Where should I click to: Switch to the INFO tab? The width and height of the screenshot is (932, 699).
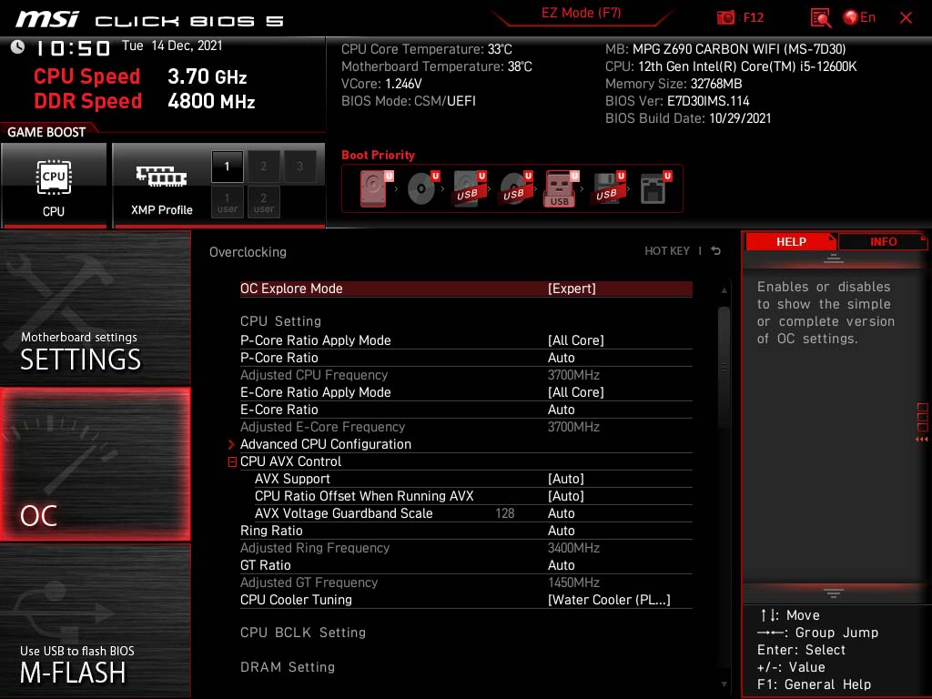pos(883,242)
